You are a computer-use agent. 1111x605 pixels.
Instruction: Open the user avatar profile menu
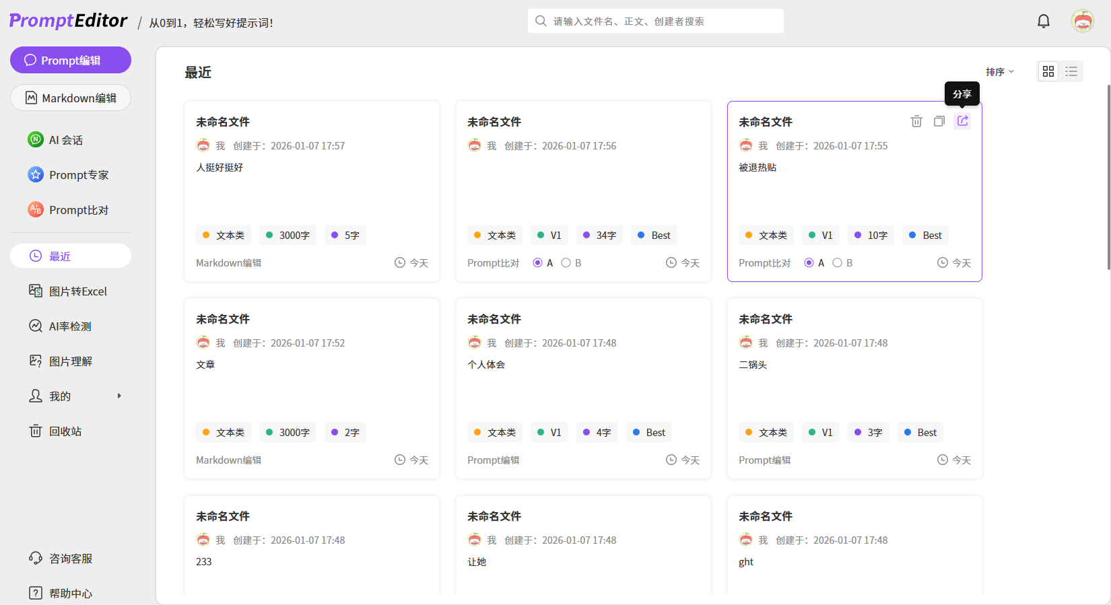(1082, 22)
